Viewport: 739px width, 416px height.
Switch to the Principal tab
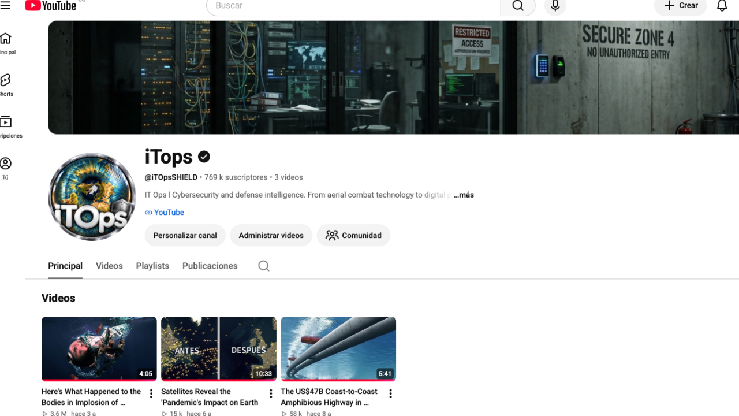[x=65, y=266]
